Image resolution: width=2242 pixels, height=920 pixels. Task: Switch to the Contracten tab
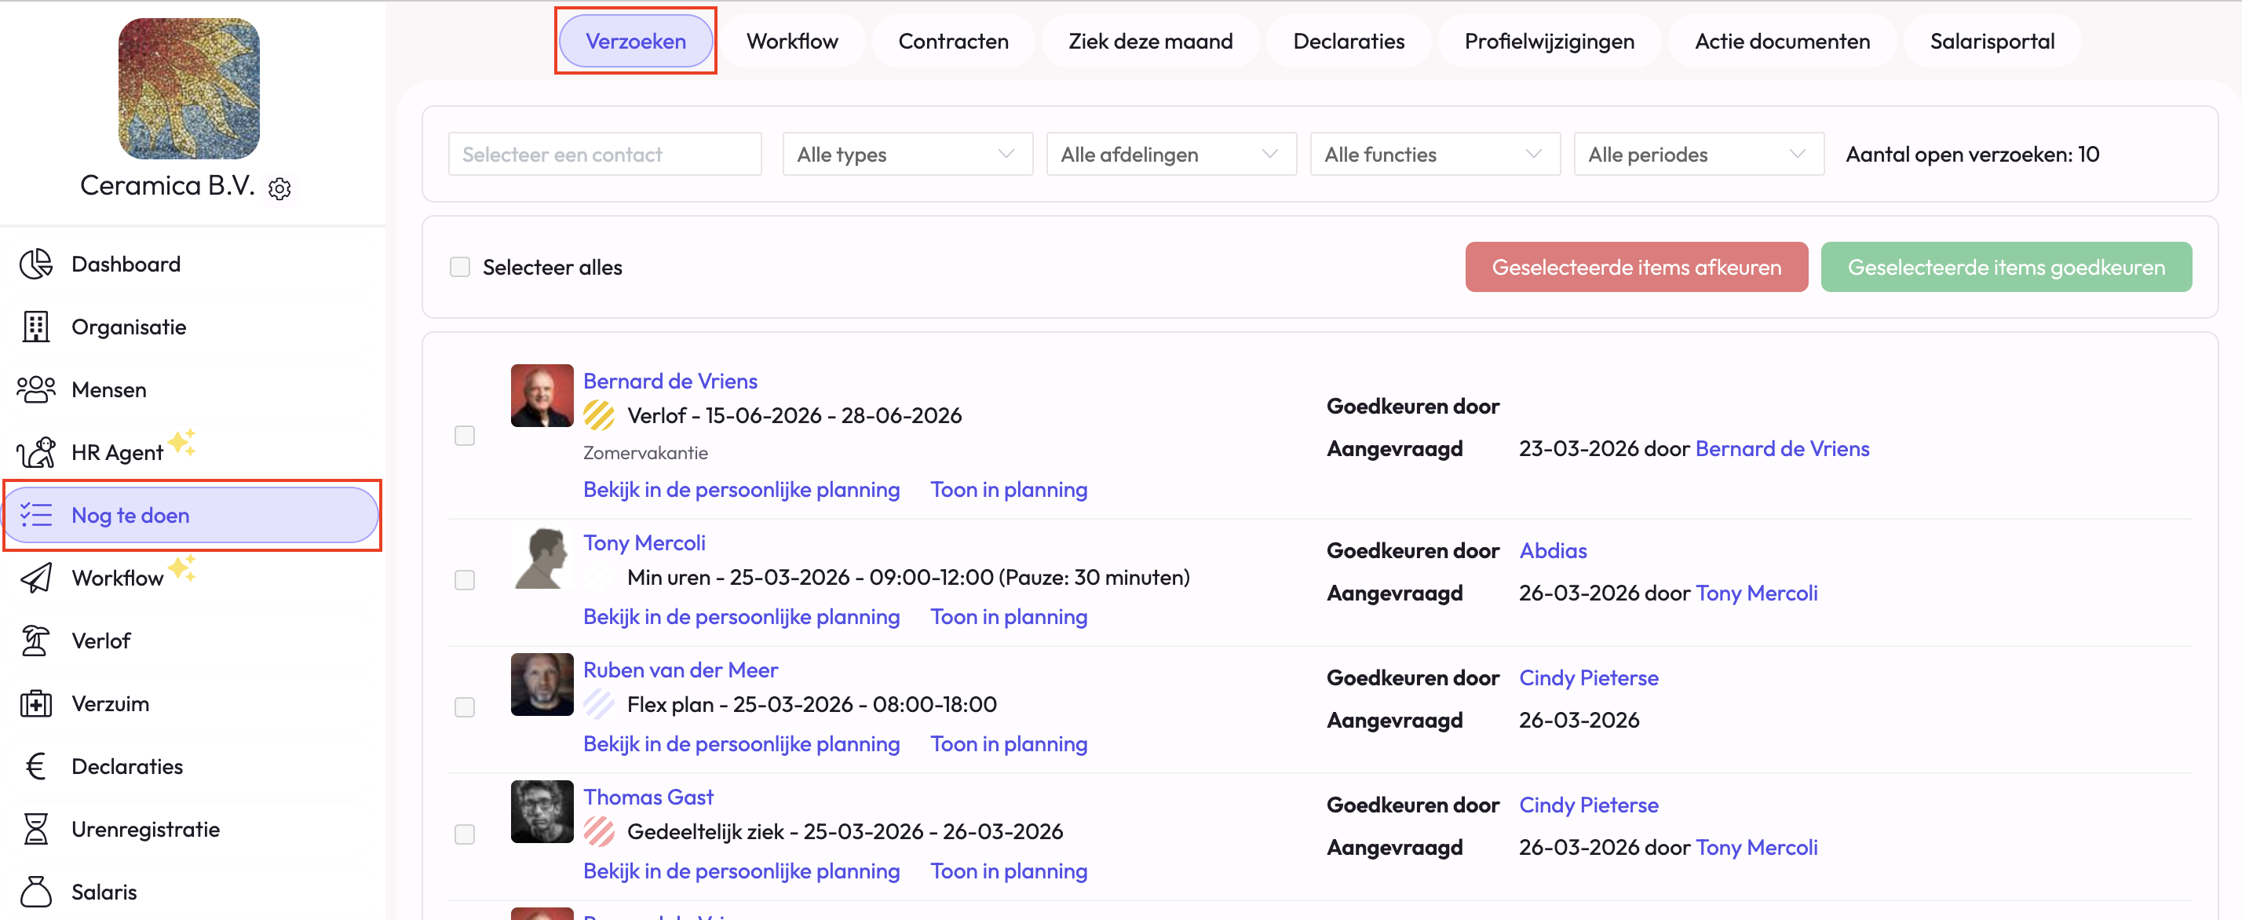point(952,41)
